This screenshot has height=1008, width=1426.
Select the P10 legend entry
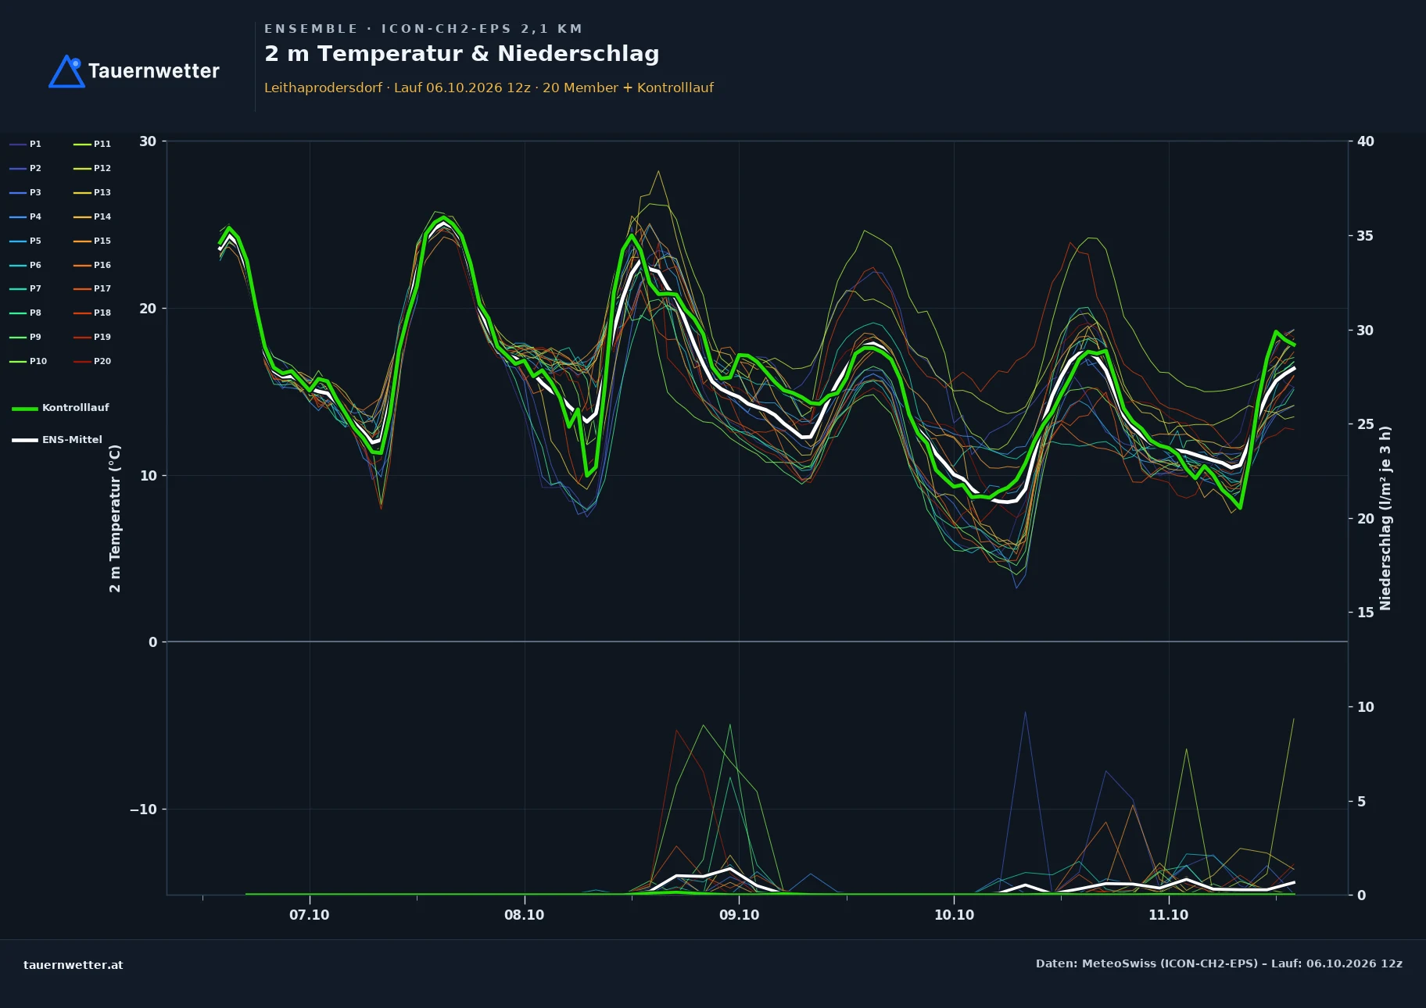(28, 361)
